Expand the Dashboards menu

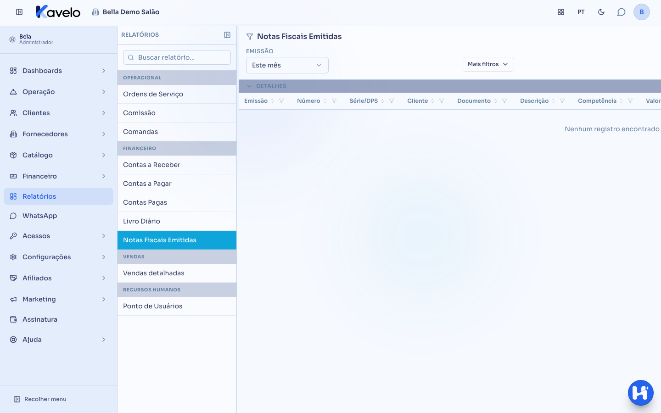(x=58, y=71)
